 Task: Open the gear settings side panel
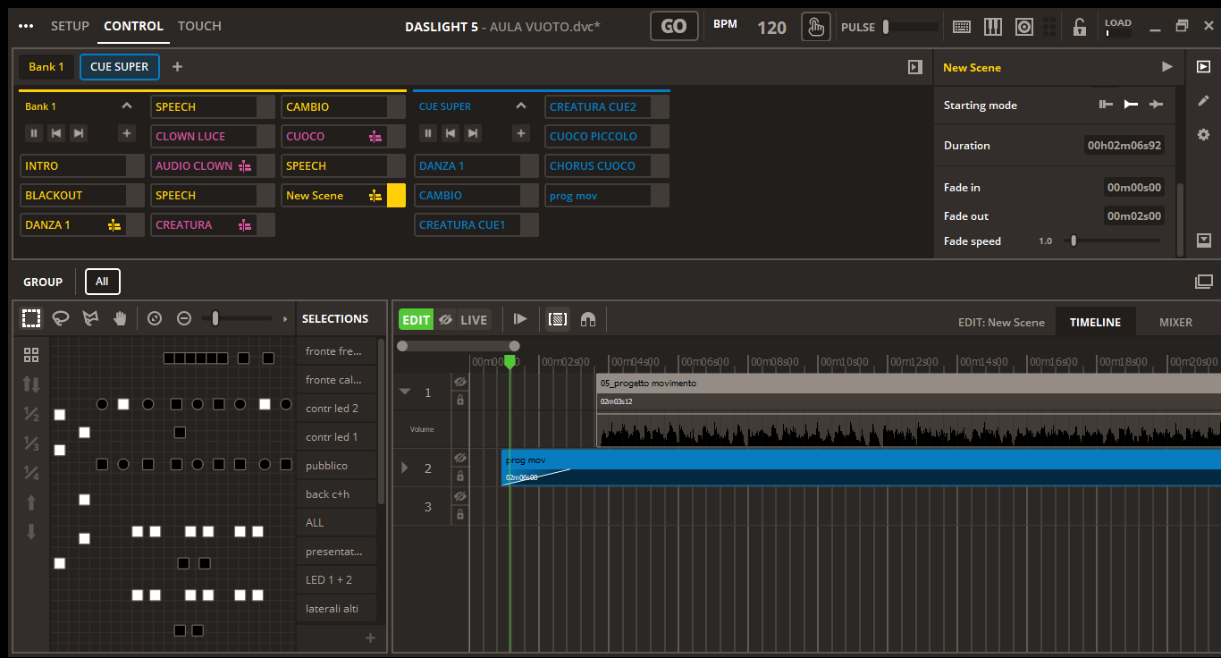pyautogui.click(x=1203, y=135)
